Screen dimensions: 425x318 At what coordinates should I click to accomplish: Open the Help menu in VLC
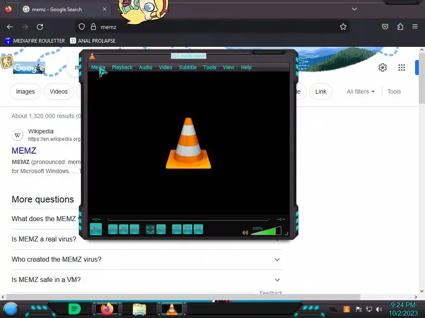pyautogui.click(x=246, y=67)
